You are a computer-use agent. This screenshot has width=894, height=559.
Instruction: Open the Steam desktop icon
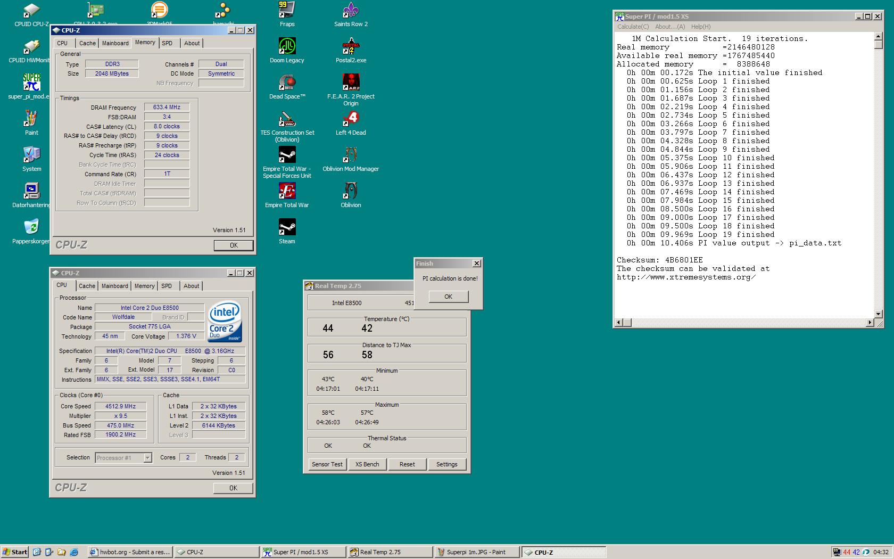[287, 231]
